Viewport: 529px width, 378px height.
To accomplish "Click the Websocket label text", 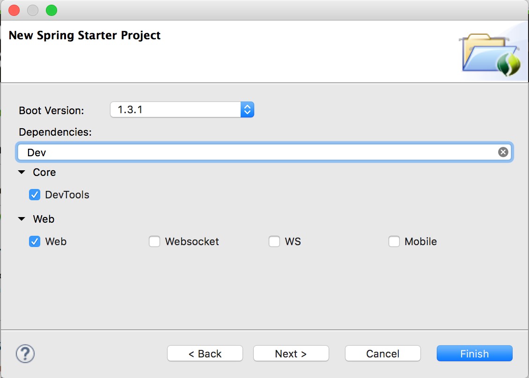I will (192, 241).
